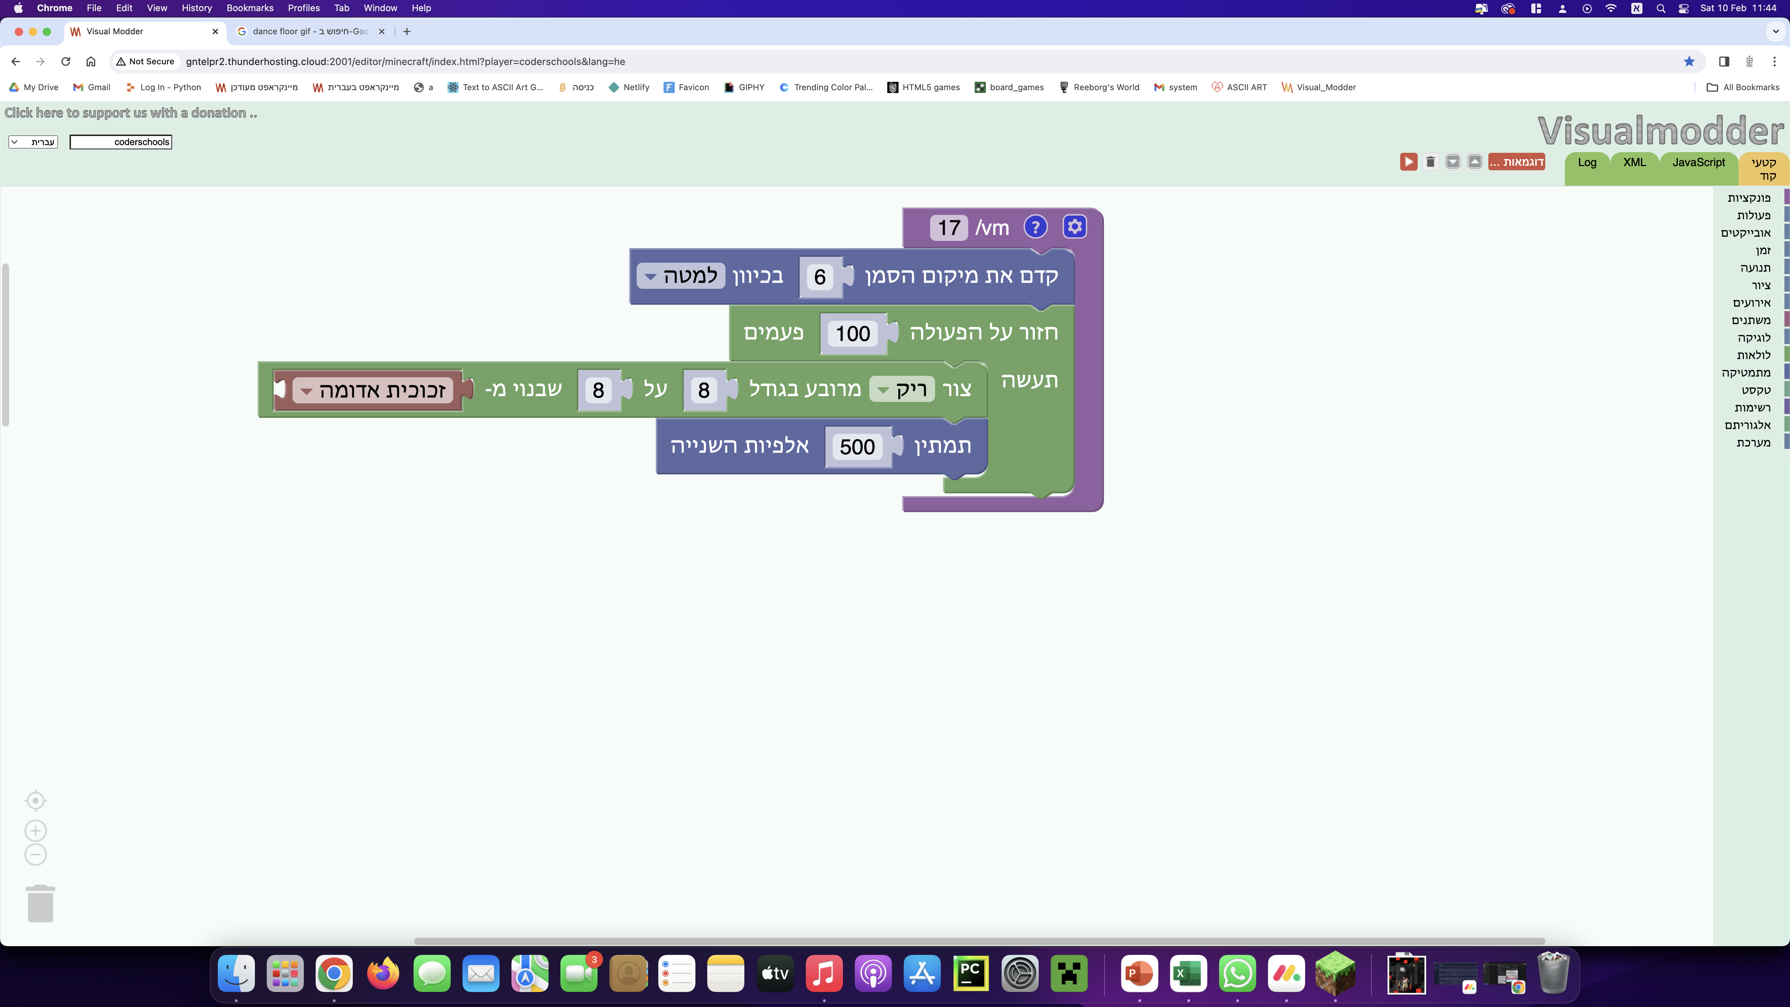This screenshot has width=1790, height=1007.
Task: Open the למטה direction dropdown
Action: pyautogui.click(x=682, y=276)
